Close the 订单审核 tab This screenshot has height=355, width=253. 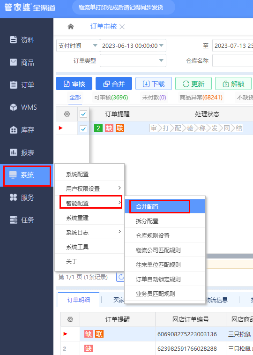(122, 27)
